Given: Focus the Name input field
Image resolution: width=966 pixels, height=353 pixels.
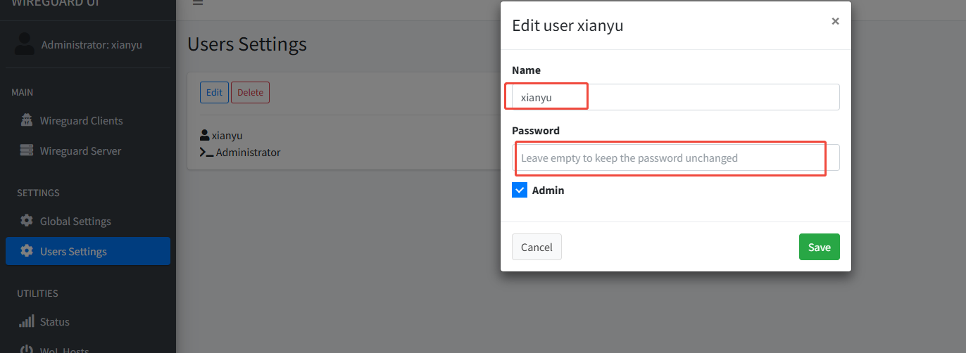Looking at the screenshot, I should click(675, 97).
